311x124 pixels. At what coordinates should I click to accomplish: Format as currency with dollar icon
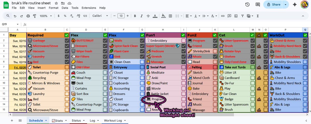pos(59,16)
